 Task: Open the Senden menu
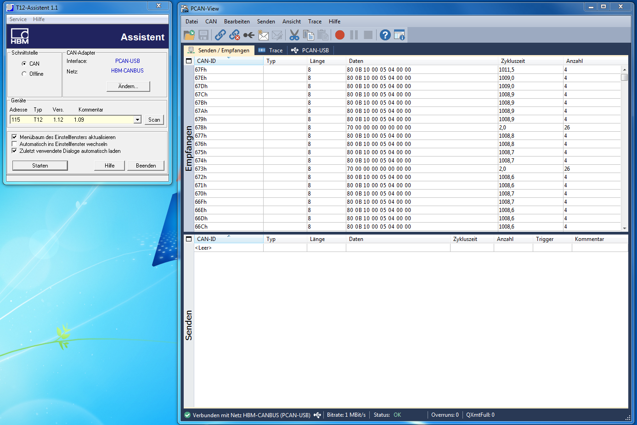tap(266, 22)
